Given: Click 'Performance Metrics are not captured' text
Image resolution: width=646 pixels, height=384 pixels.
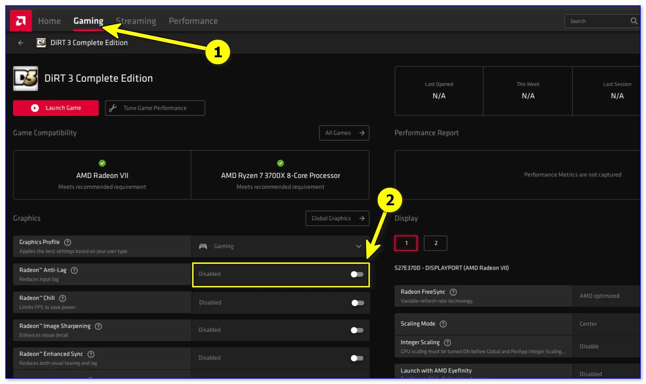Looking at the screenshot, I should [x=573, y=175].
